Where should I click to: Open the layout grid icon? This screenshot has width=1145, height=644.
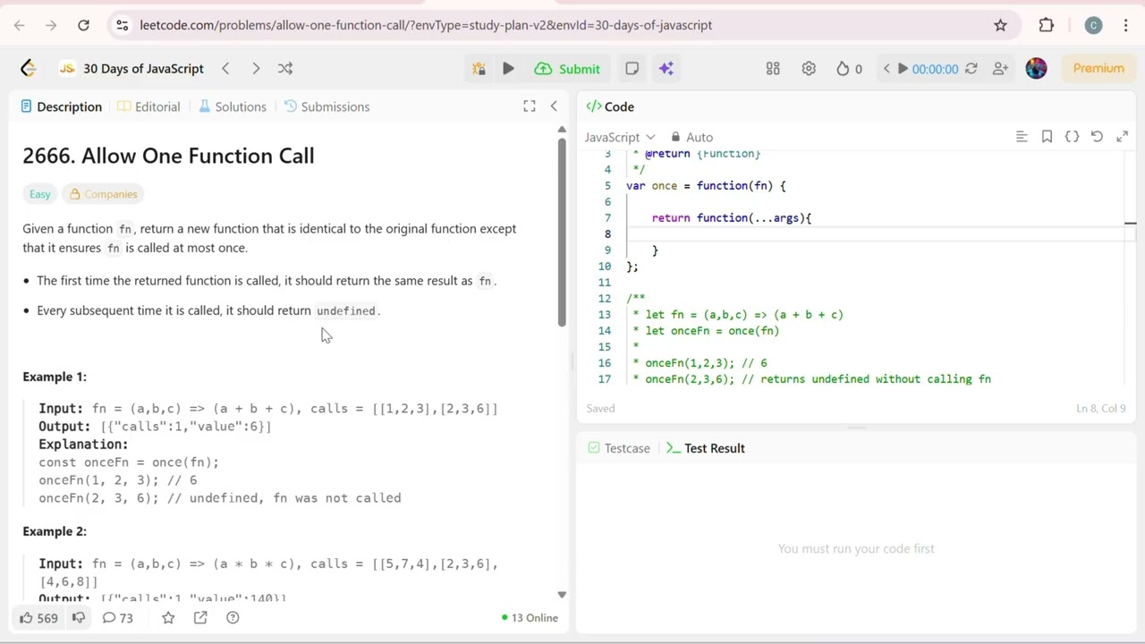coord(773,69)
